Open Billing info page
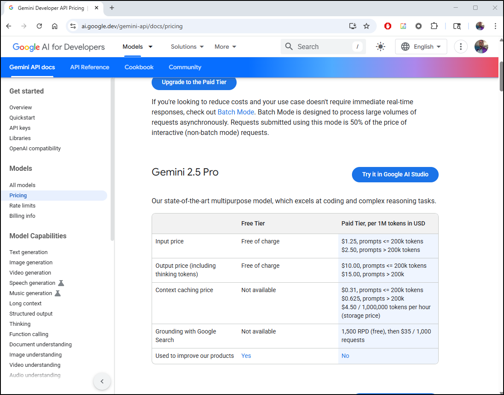The width and height of the screenshot is (504, 395). 22,216
